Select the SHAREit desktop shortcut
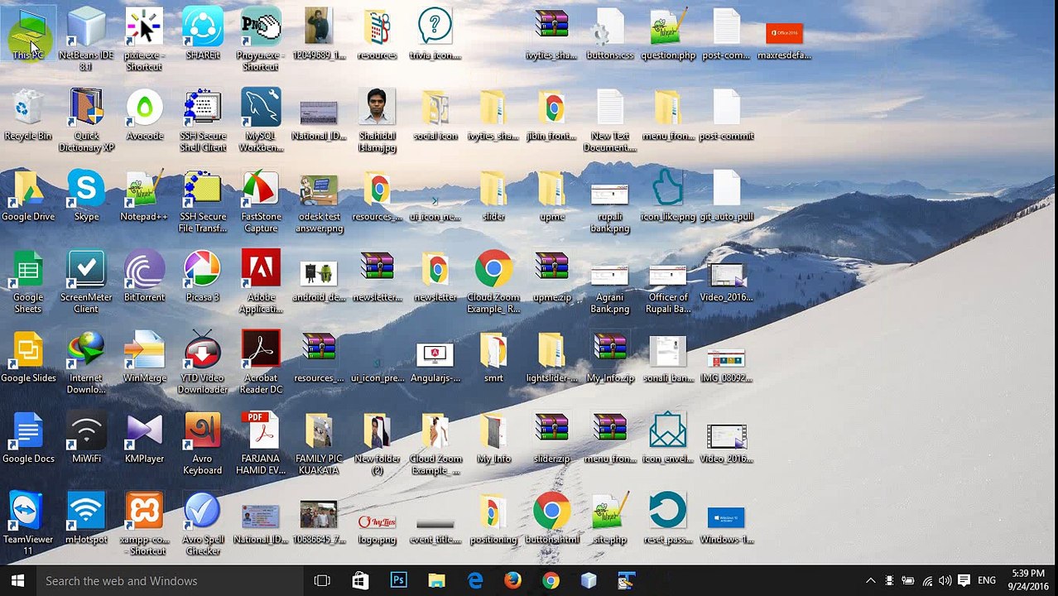This screenshot has height=596, width=1058. pyautogui.click(x=203, y=34)
